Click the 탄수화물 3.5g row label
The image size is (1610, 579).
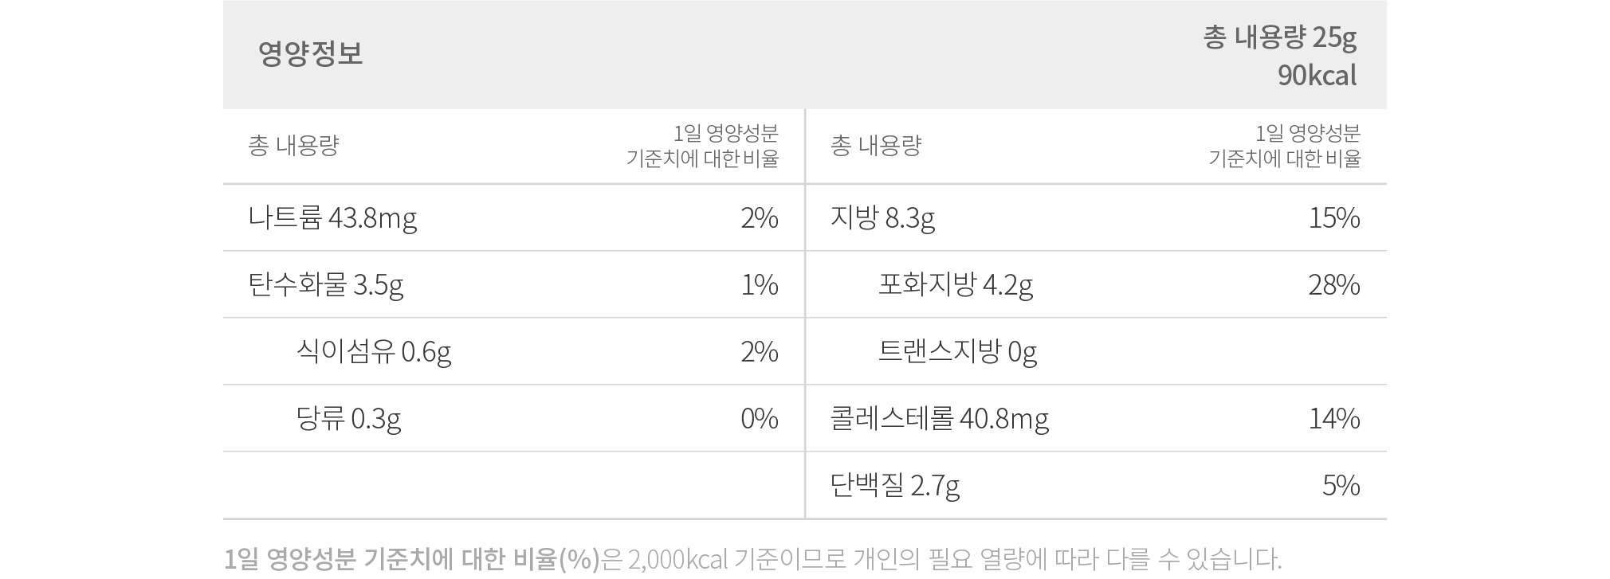tap(326, 284)
